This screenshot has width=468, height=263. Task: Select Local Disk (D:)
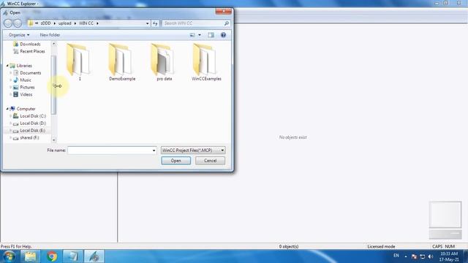33,123
